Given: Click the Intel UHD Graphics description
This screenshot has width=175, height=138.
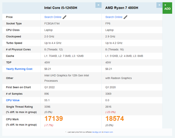Looking at the screenshot, I should pyautogui.click(x=66, y=78).
